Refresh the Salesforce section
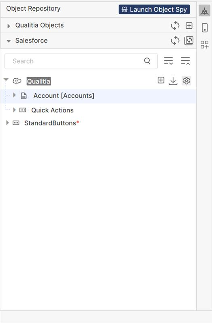 [175, 41]
